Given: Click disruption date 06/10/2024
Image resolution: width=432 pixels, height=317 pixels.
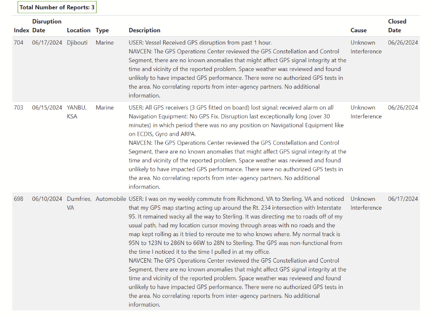Looking at the screenshot, I should click(x=47, y=199).
